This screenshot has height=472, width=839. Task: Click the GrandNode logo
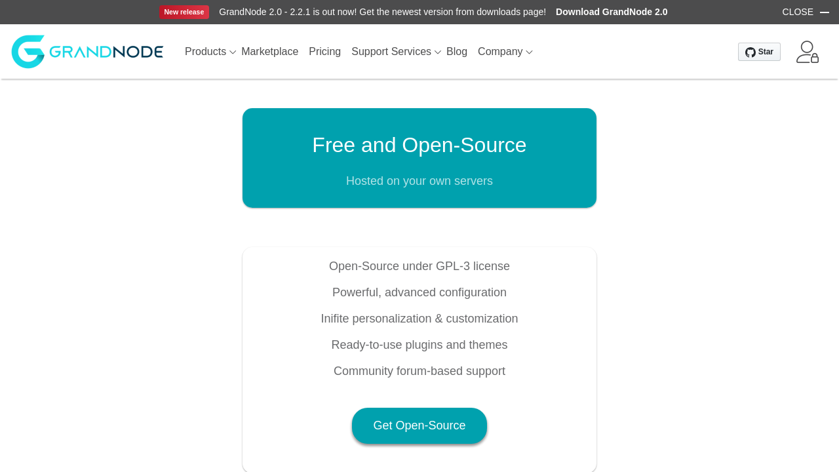coord(87,52)
